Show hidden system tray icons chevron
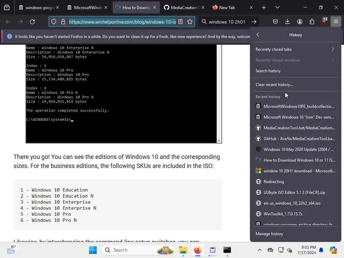Screen dimensions: 344x258 260,250
